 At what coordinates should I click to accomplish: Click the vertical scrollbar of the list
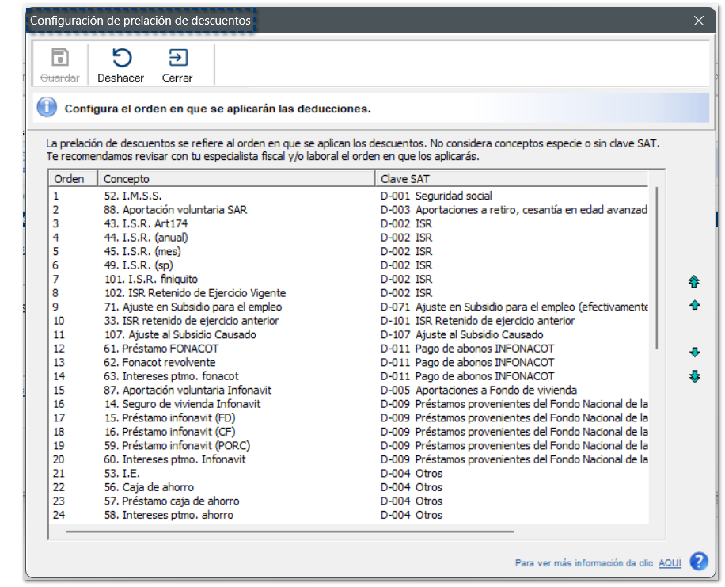tap(656, 269)
